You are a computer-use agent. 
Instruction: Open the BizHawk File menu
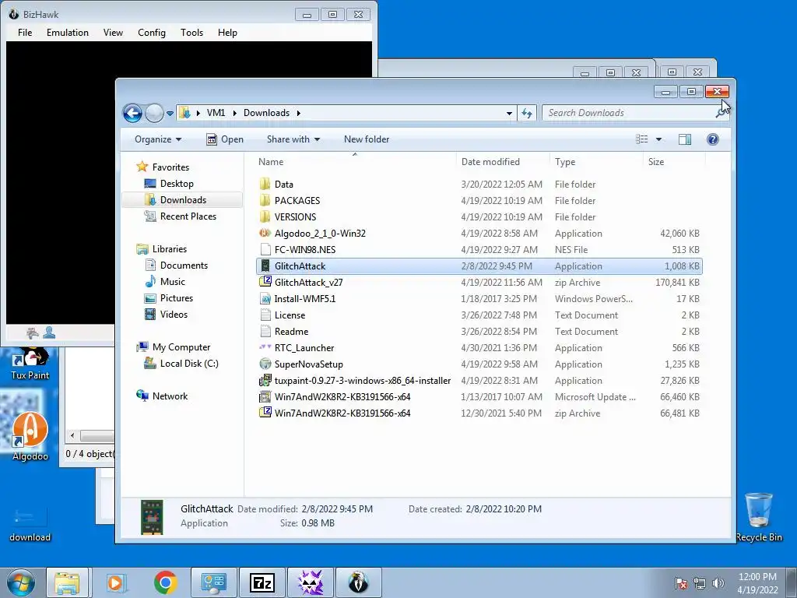pyautogui.click(x=25, y=33)
